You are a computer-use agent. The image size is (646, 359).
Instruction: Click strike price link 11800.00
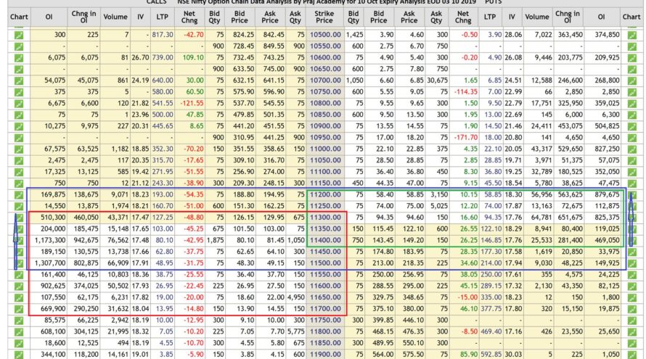point(325,331)
